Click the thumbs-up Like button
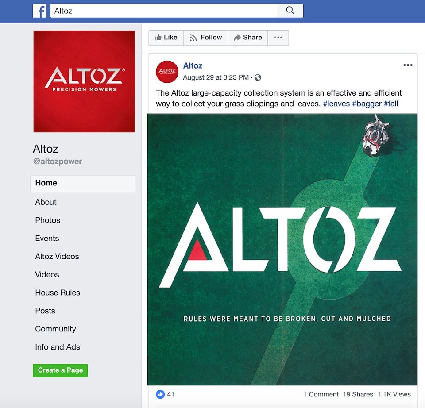This screenshot has height=408, width=425. click(166, 38)
